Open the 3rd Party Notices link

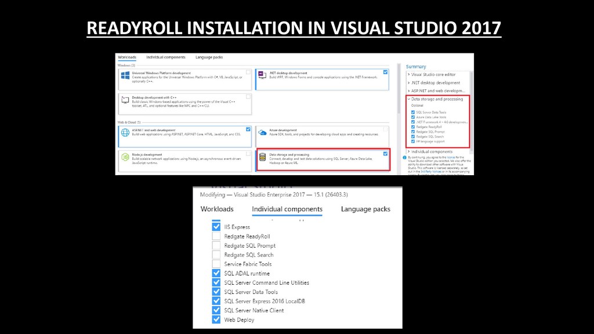[431, 172]
